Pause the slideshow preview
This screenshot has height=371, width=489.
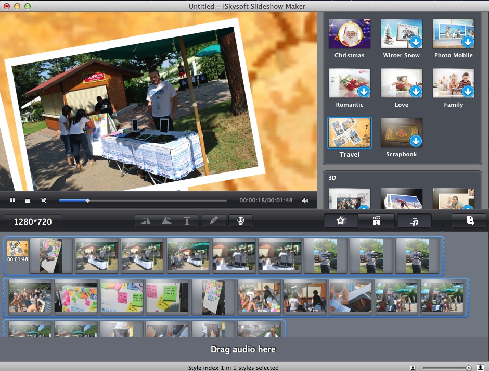[12, 200]
